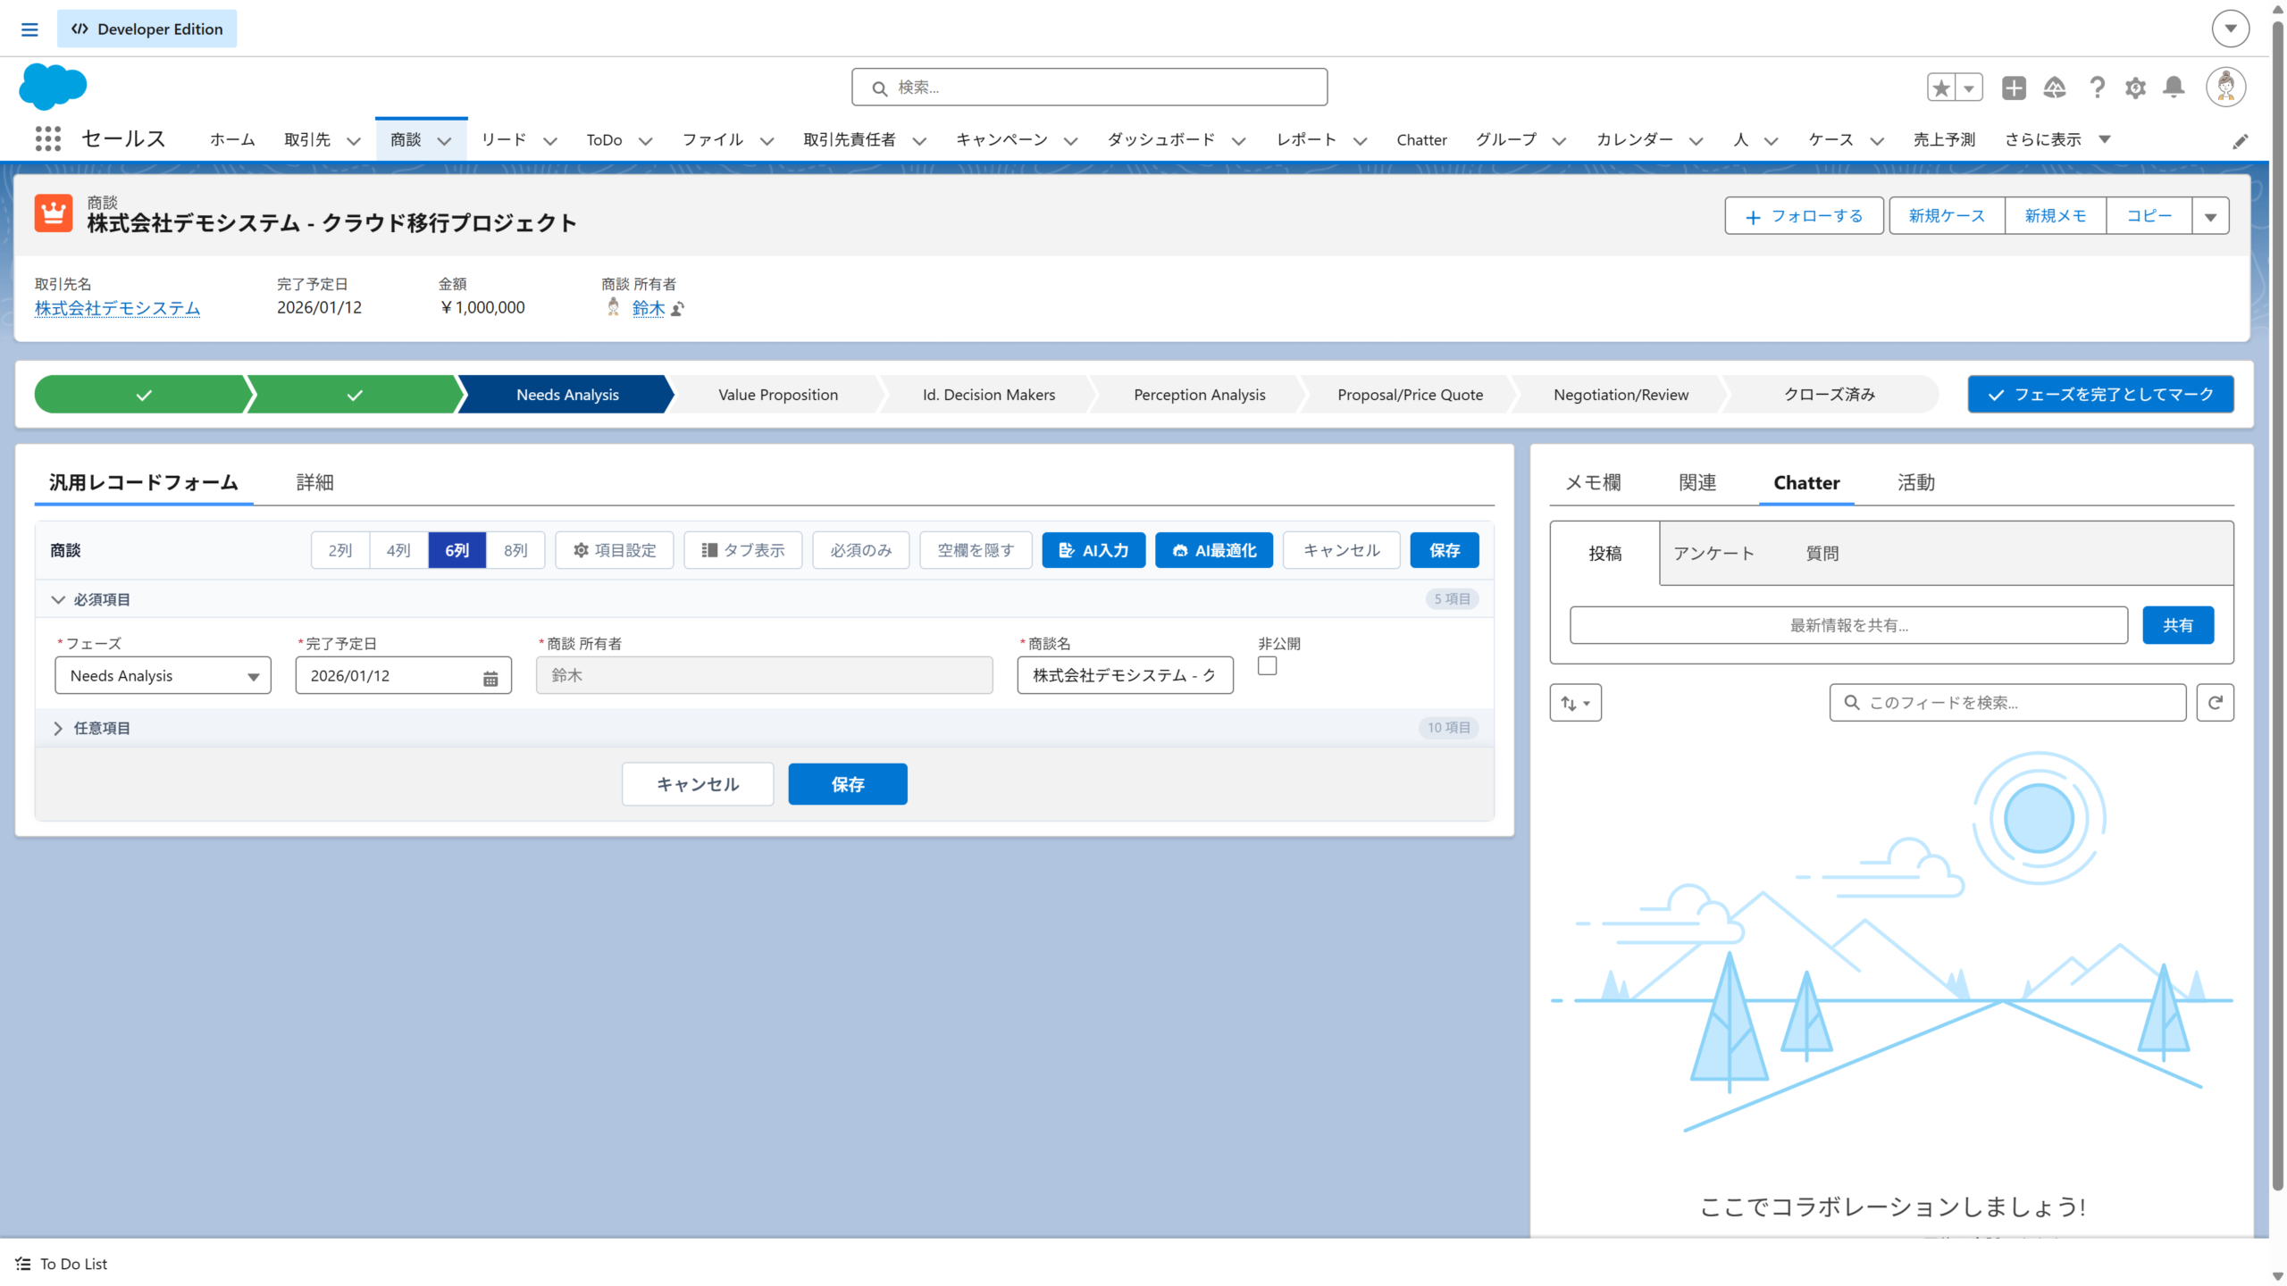Refresh the Chatter feed
Viewport: 2287px width, 1286px height.
pyautogui.click(x=2215, y=703)
